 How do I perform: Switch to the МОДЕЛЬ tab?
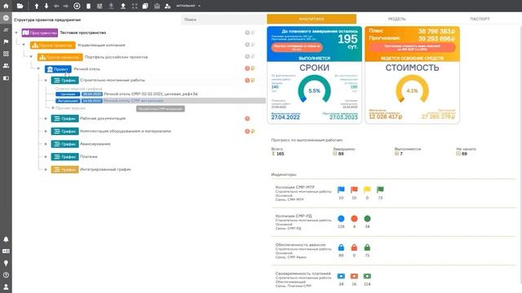397,19
